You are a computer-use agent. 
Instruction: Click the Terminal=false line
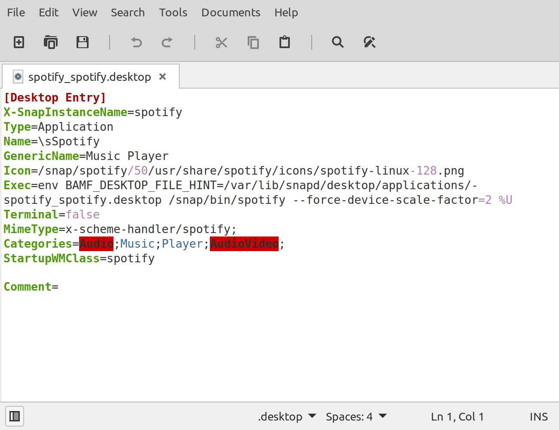[52, 215]
